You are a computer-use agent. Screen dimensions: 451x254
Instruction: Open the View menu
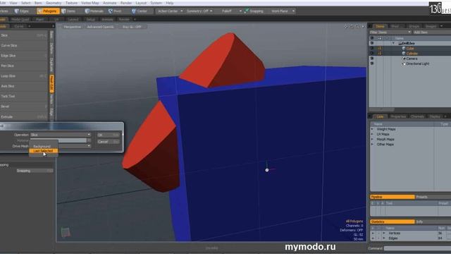13,3
